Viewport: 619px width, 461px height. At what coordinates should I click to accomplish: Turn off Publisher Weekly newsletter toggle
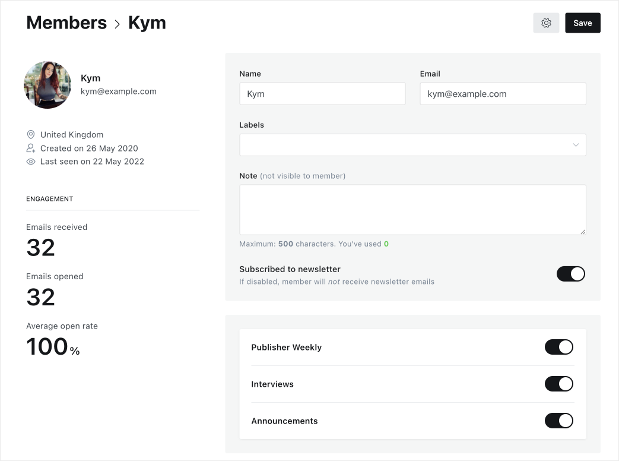(558, 348)
